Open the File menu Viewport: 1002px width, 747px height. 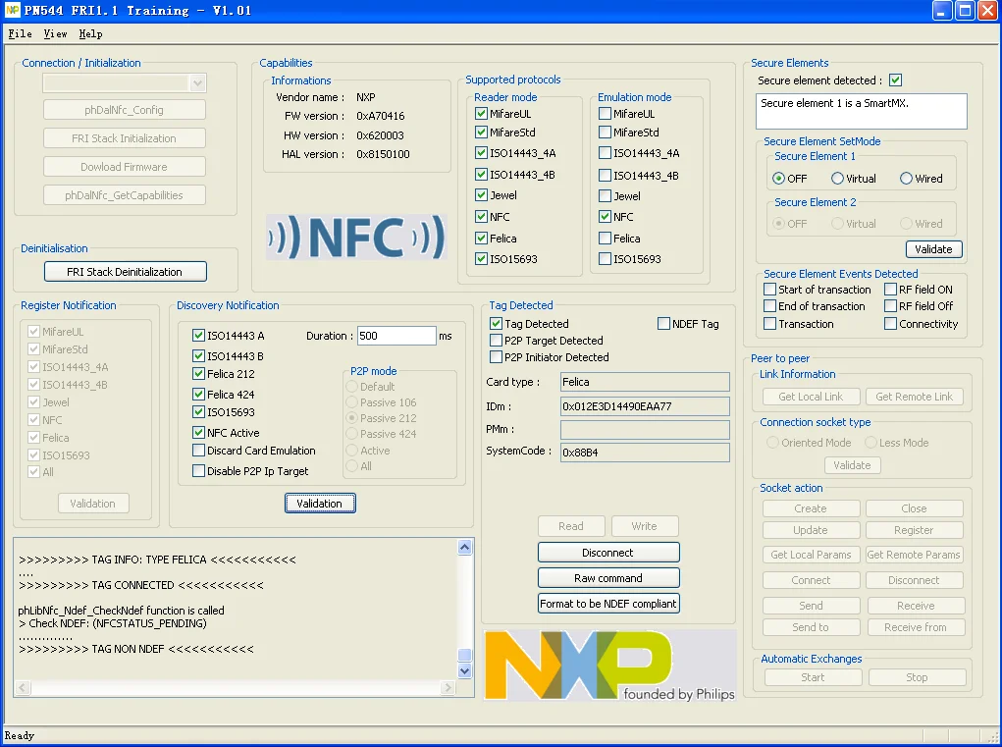coord(20,34)
